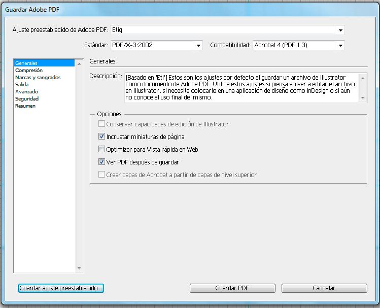Open the Marcas y sangrados section
Screen dimensions: 380x308
point(38,78)
